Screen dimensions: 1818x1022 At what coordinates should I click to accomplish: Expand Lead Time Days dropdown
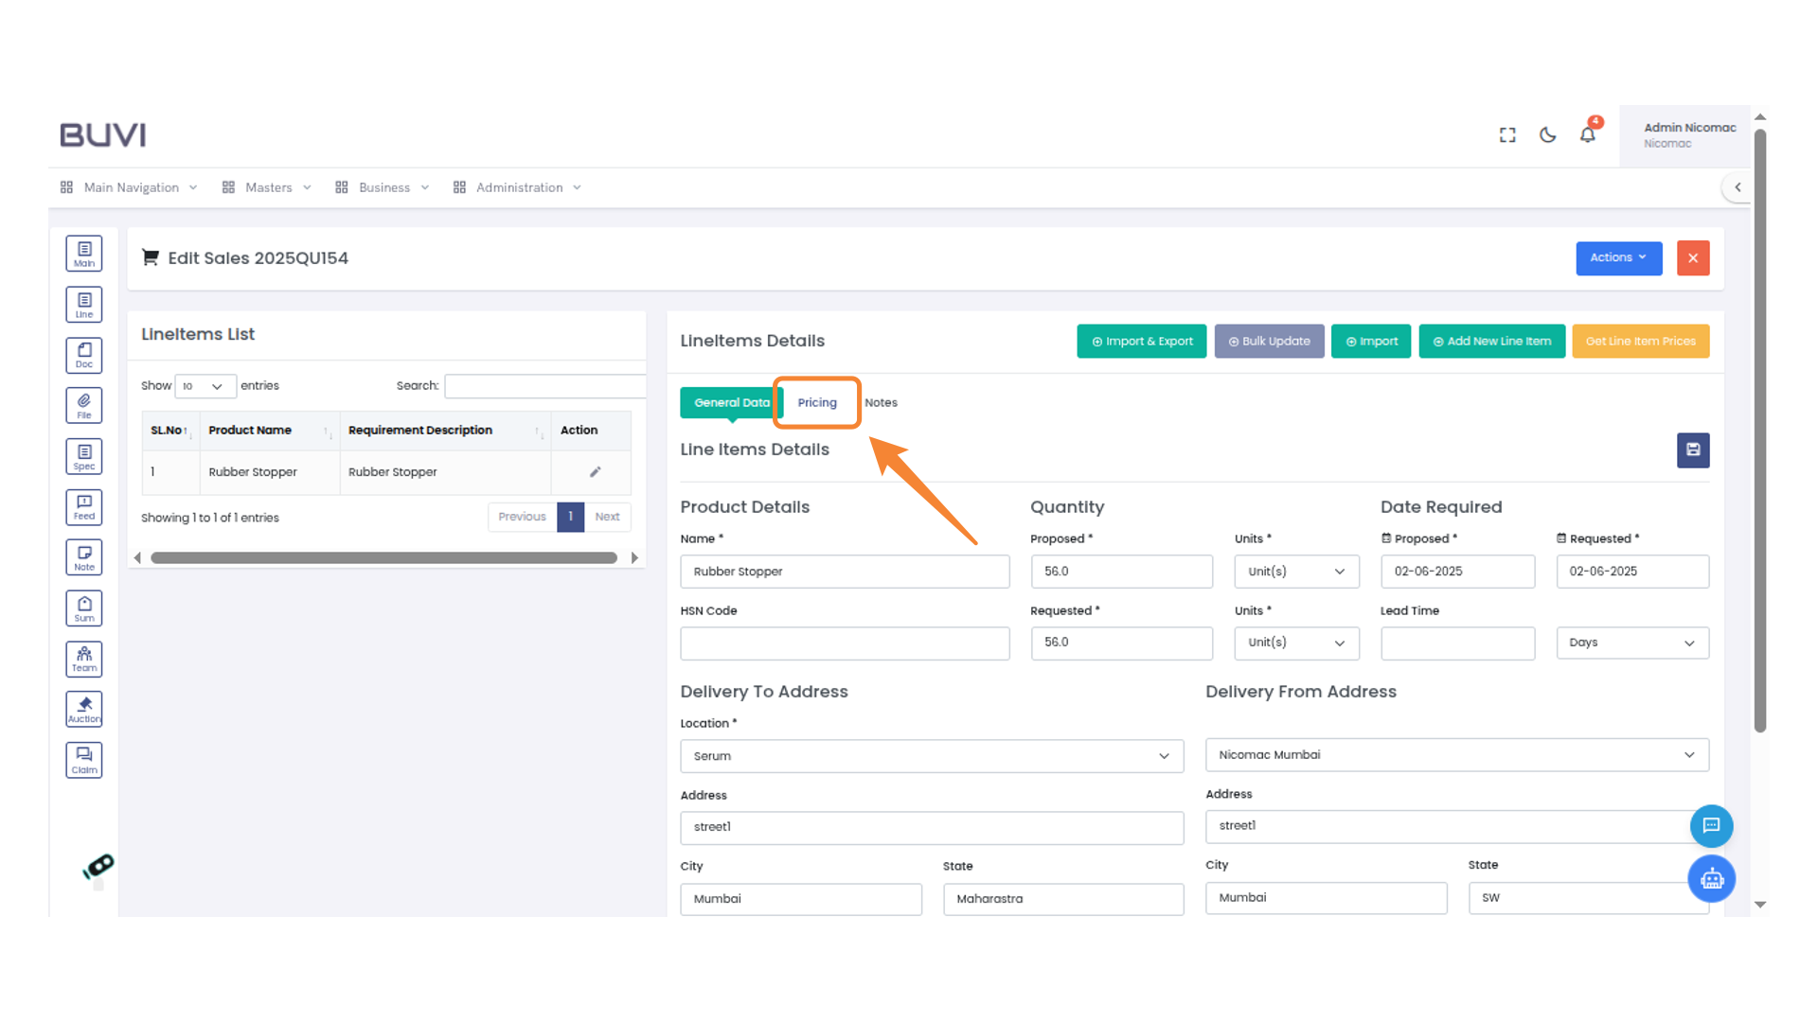click(x=1632, y=643)
